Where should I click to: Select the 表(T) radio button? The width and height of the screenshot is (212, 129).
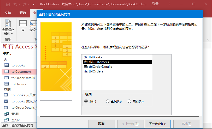(86, 101)
